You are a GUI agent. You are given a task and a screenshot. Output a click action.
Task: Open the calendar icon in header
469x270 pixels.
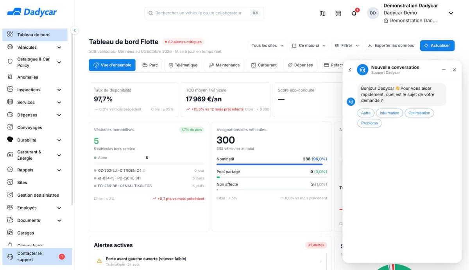coord(338,13)
